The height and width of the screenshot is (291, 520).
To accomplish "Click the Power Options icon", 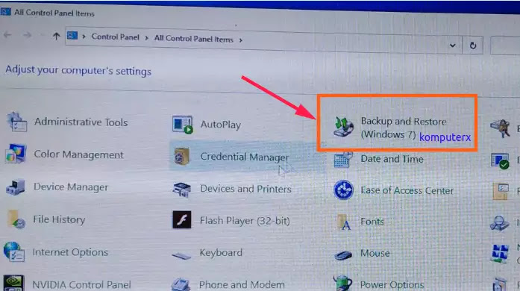I will pyautogui.click(x=342, y=283).
